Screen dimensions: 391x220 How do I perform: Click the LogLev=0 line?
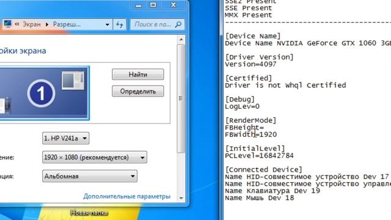coord(242,106)
